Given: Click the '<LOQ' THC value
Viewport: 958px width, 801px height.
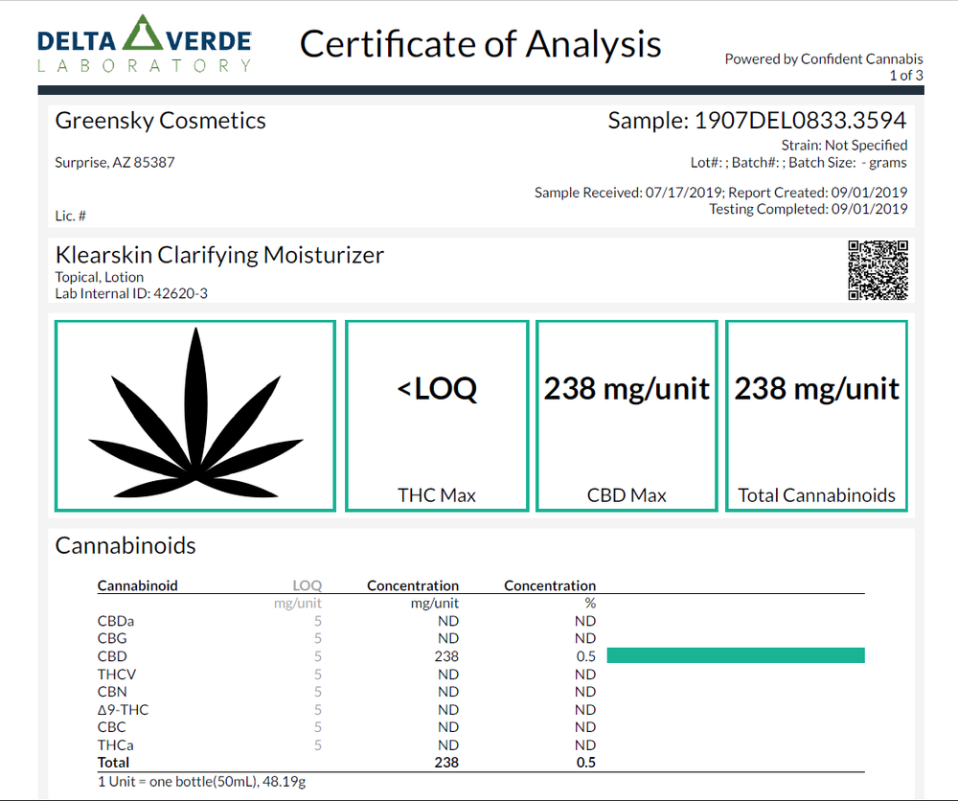Looking at the screenshot, I should [437, 389].
